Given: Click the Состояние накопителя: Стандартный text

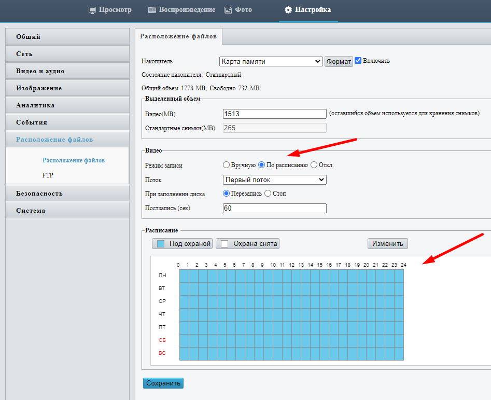Looking at the screenshot, I should (x=191, y=75).
